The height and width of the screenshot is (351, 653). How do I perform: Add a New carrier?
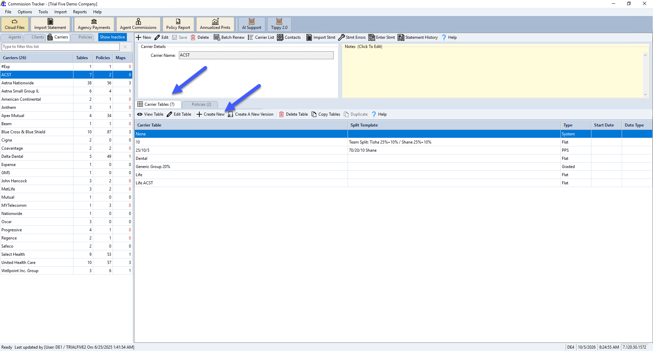click(x=144, y=37)
